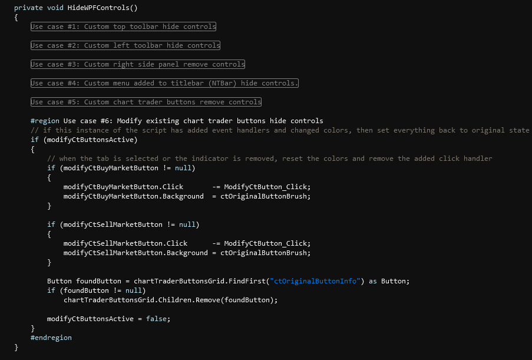Expand collapsed Use case #1 top toolbar region
Screen dimensions: 532x360
coord(123,27)
